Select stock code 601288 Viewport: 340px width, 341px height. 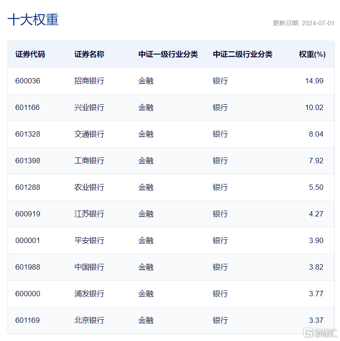pyautogui.click(x=28, y=187)
